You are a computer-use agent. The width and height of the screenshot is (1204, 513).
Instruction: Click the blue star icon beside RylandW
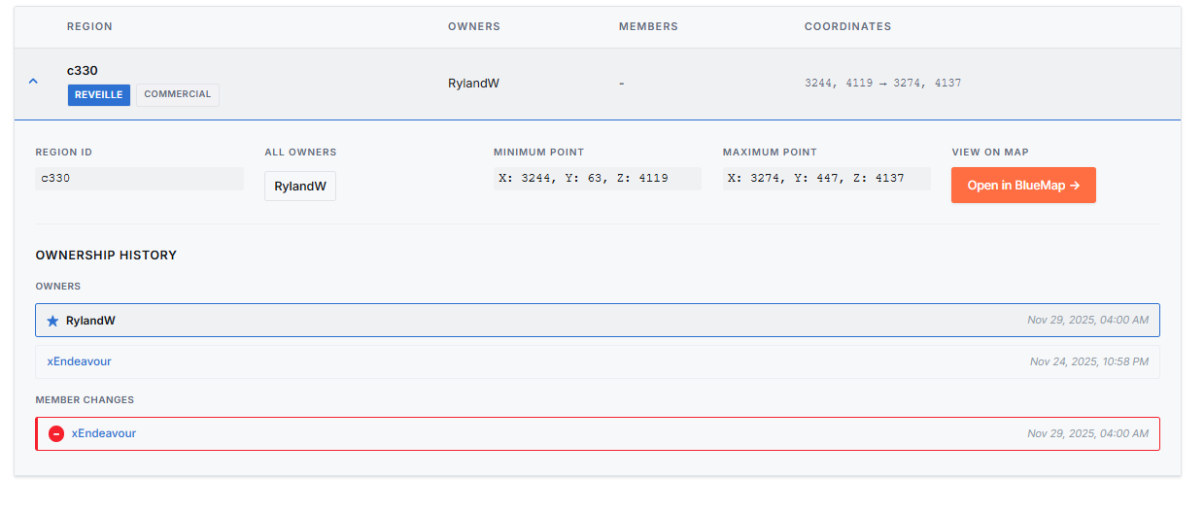tap(52, 321)
